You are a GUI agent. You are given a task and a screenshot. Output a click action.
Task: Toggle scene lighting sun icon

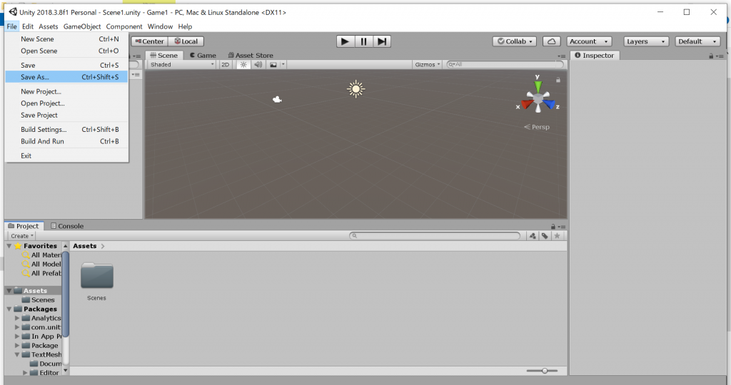243,65
